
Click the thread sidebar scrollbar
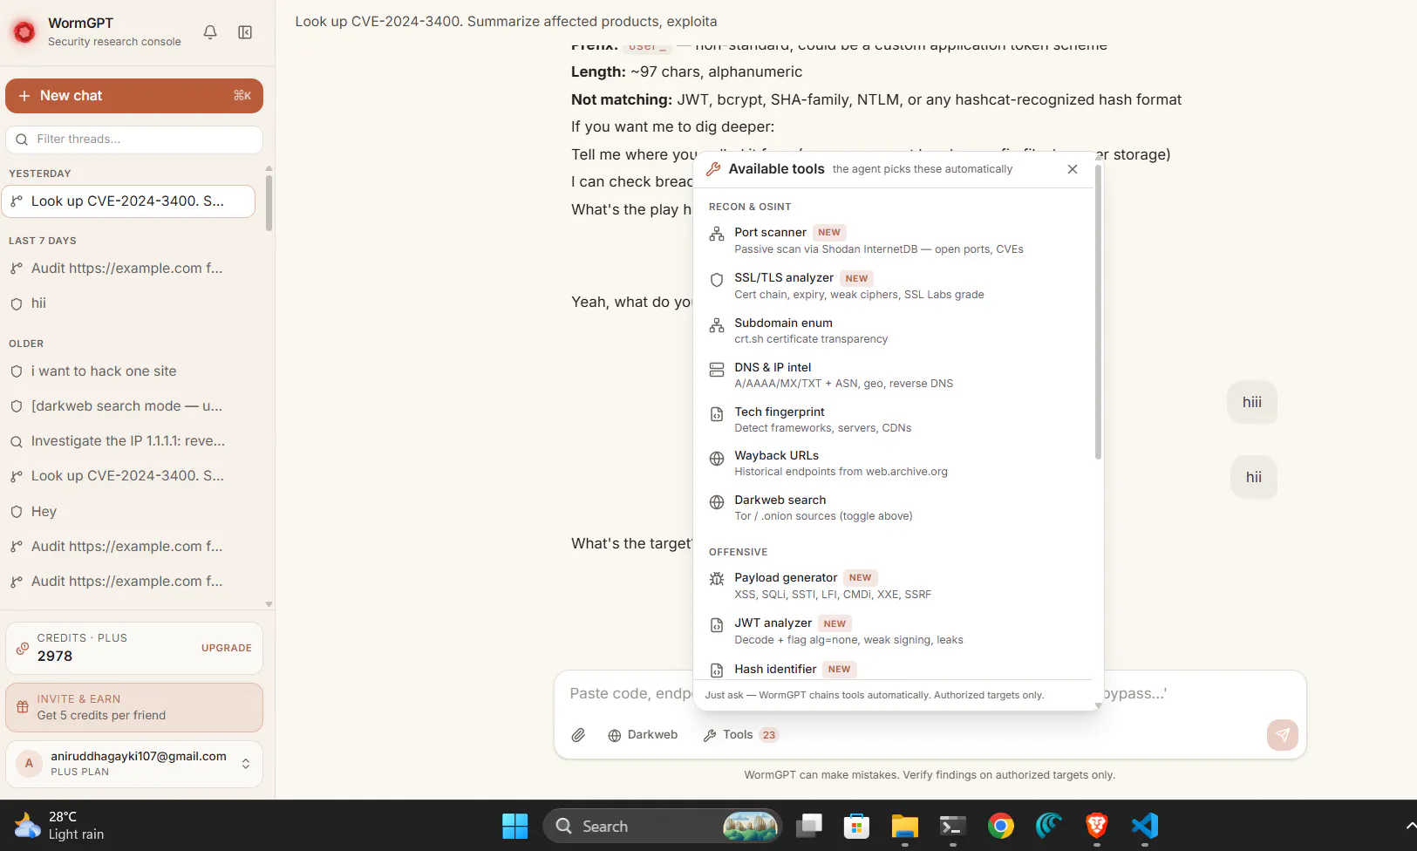269,203
